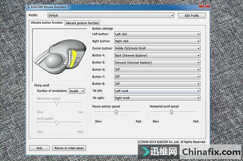This screenshot has height=161, width=243.
Task: Open Number of revolutions dropdown
Action: click(x=77, y=91)
